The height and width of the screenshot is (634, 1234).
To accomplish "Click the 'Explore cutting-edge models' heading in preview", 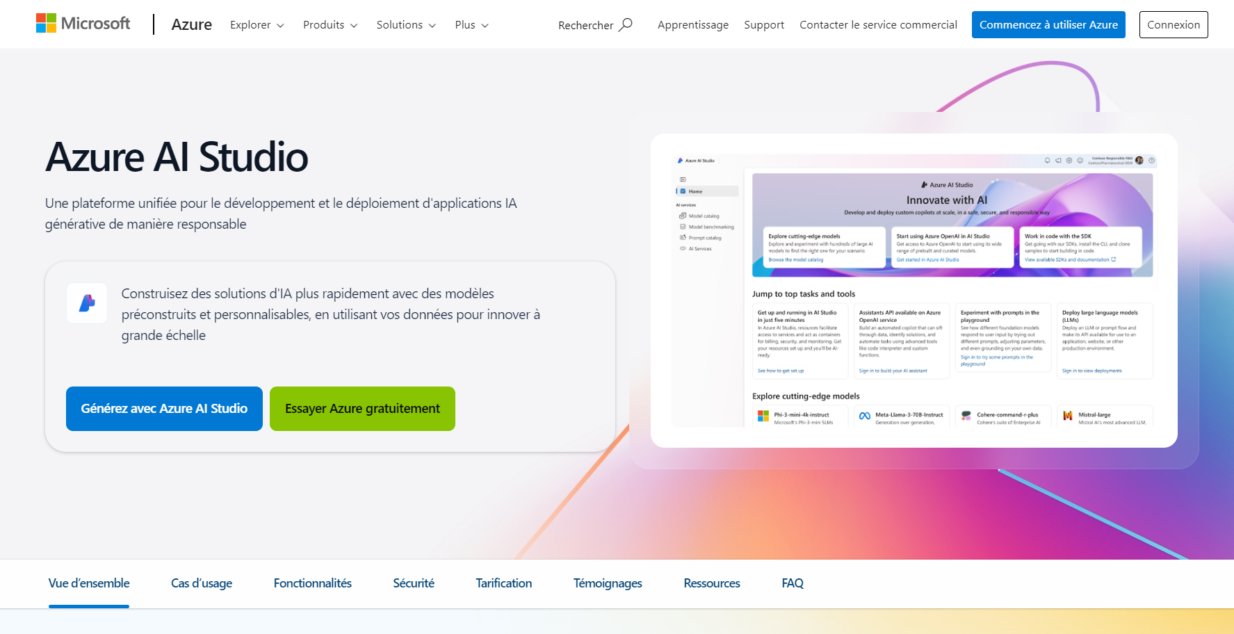I will (x=806, y=396).
